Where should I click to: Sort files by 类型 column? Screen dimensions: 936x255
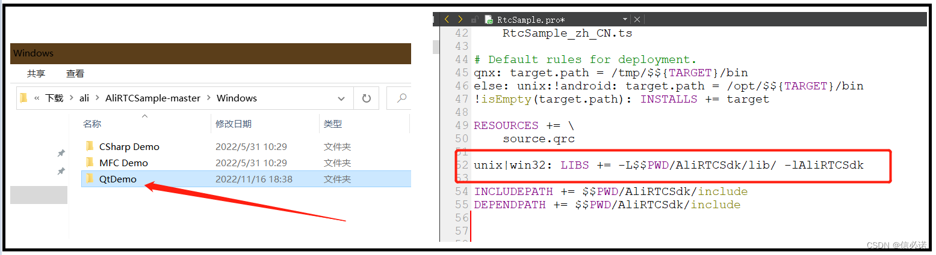click(333, 124)
